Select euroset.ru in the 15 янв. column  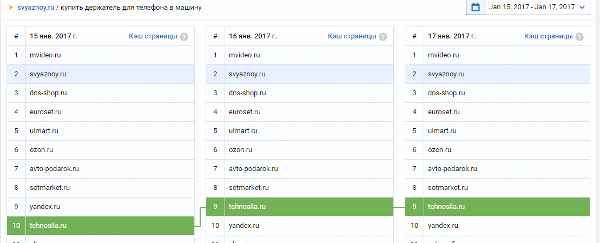(45, 112)
